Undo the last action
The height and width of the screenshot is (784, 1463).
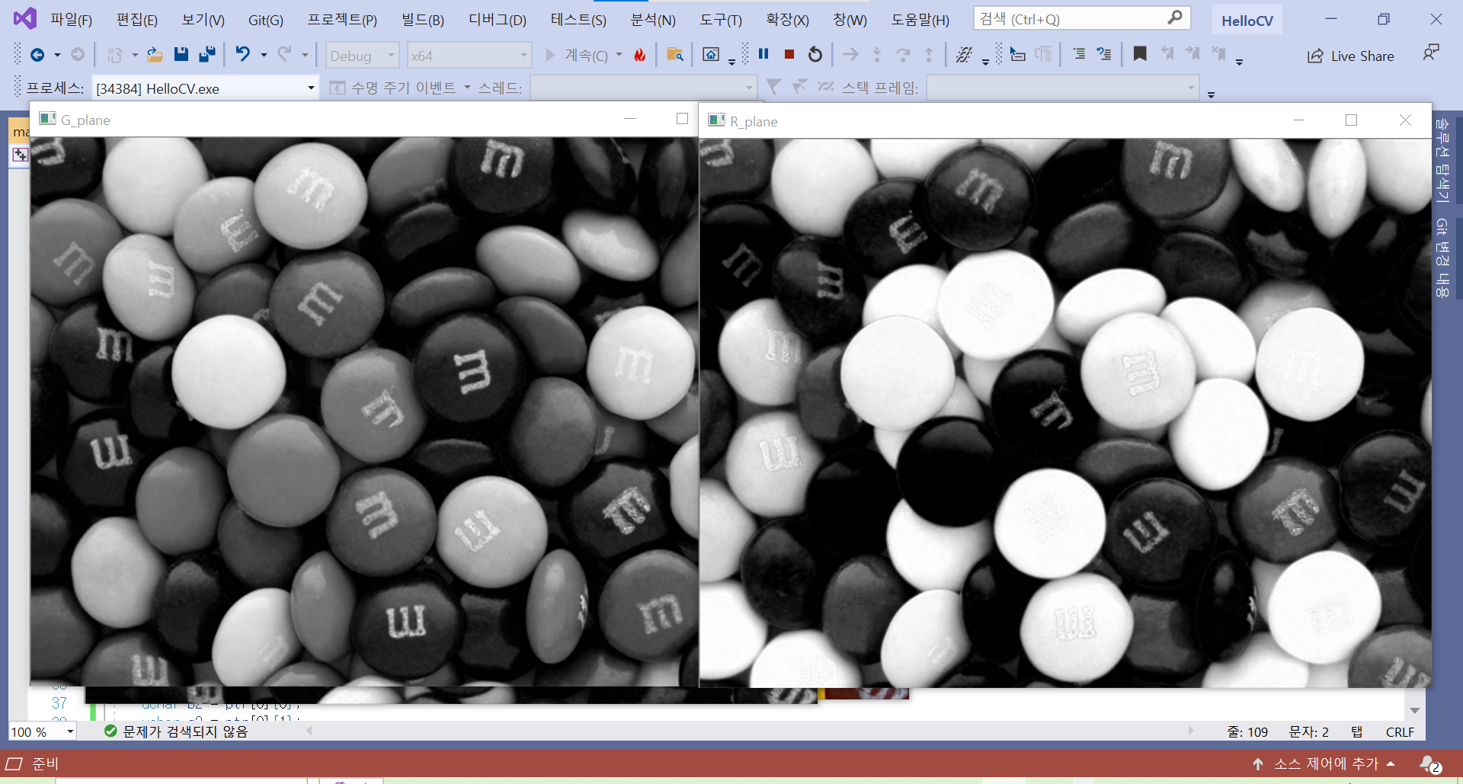point(242,55)
